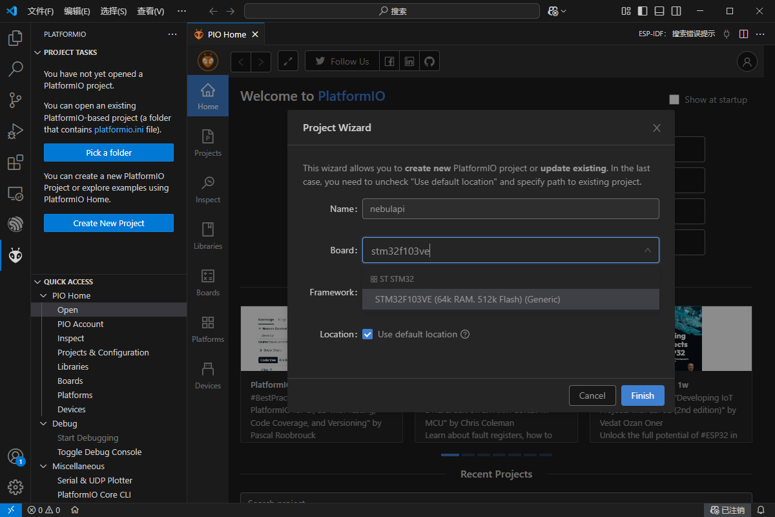
Task: Collapse the Board dropdown arrow
Action: click(647, 251)
